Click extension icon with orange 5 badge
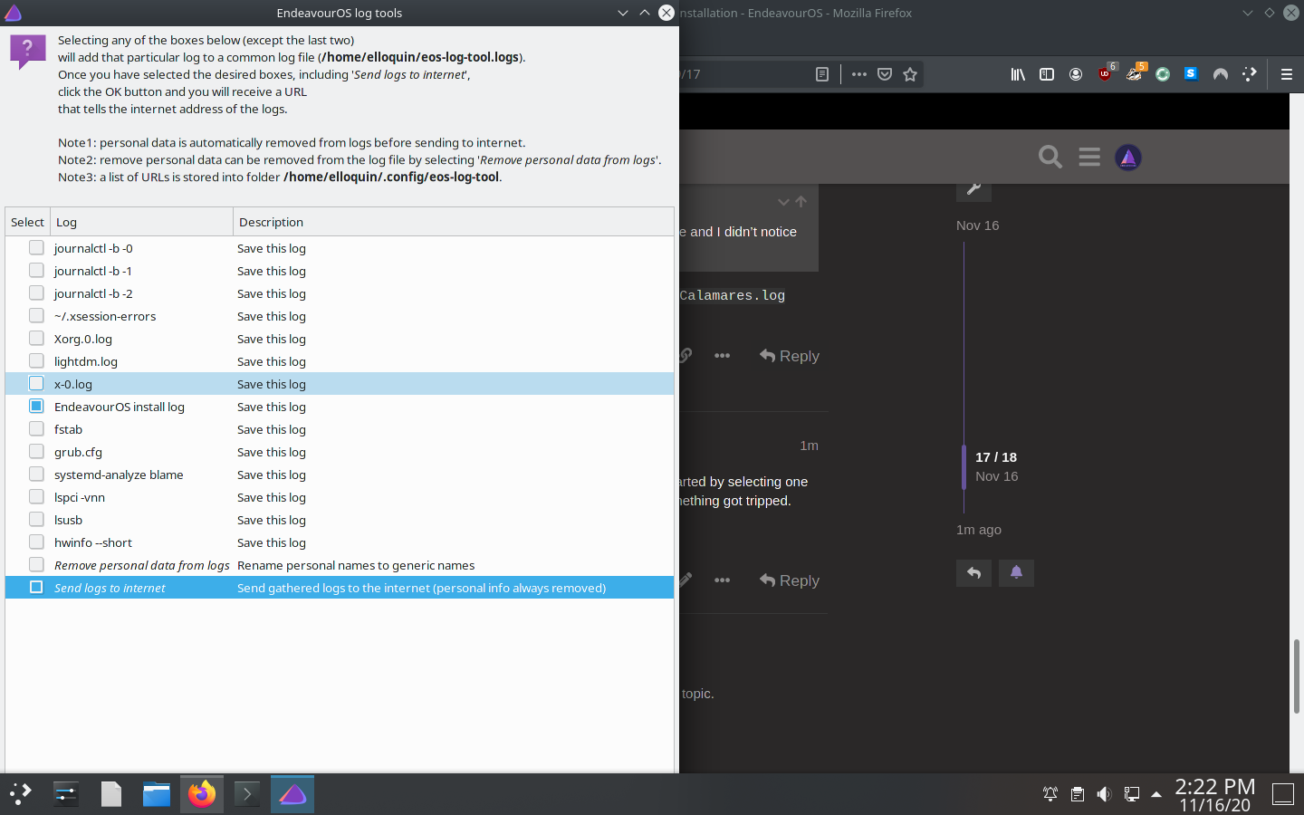Viewport: 1304px width, 815px height. [1135, 73]
